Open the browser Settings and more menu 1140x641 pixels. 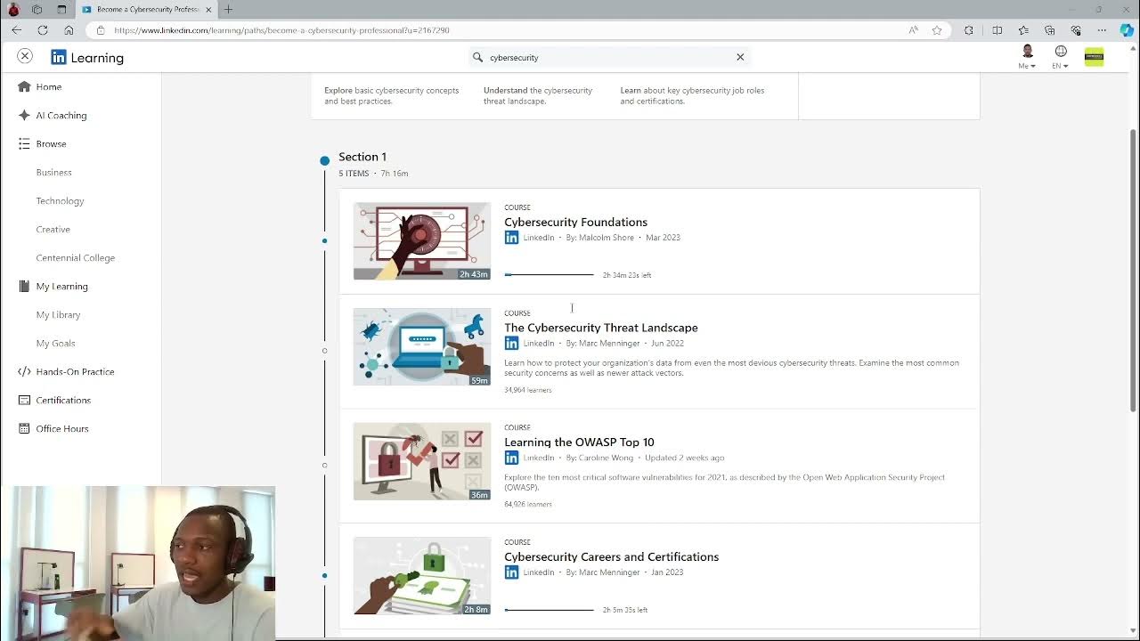coord(1102,30)
